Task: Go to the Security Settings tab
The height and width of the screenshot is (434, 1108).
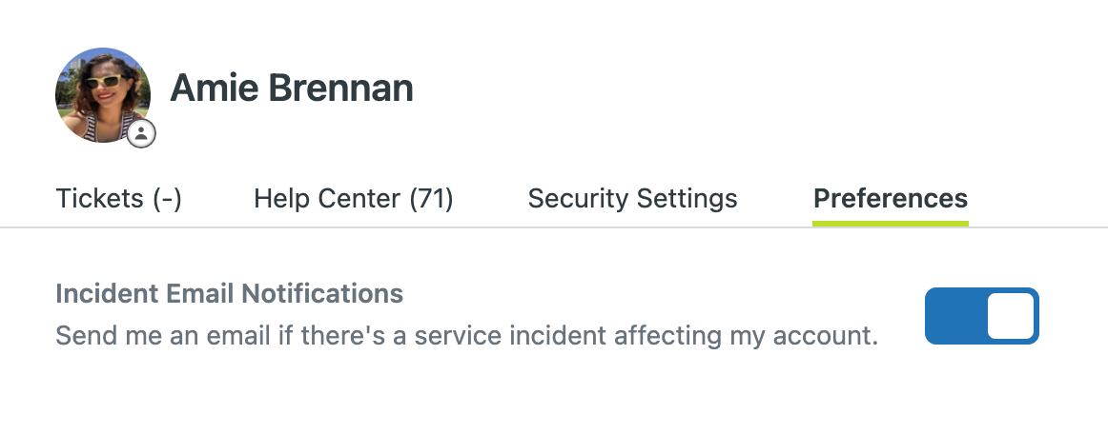Action: click(632, 198)
